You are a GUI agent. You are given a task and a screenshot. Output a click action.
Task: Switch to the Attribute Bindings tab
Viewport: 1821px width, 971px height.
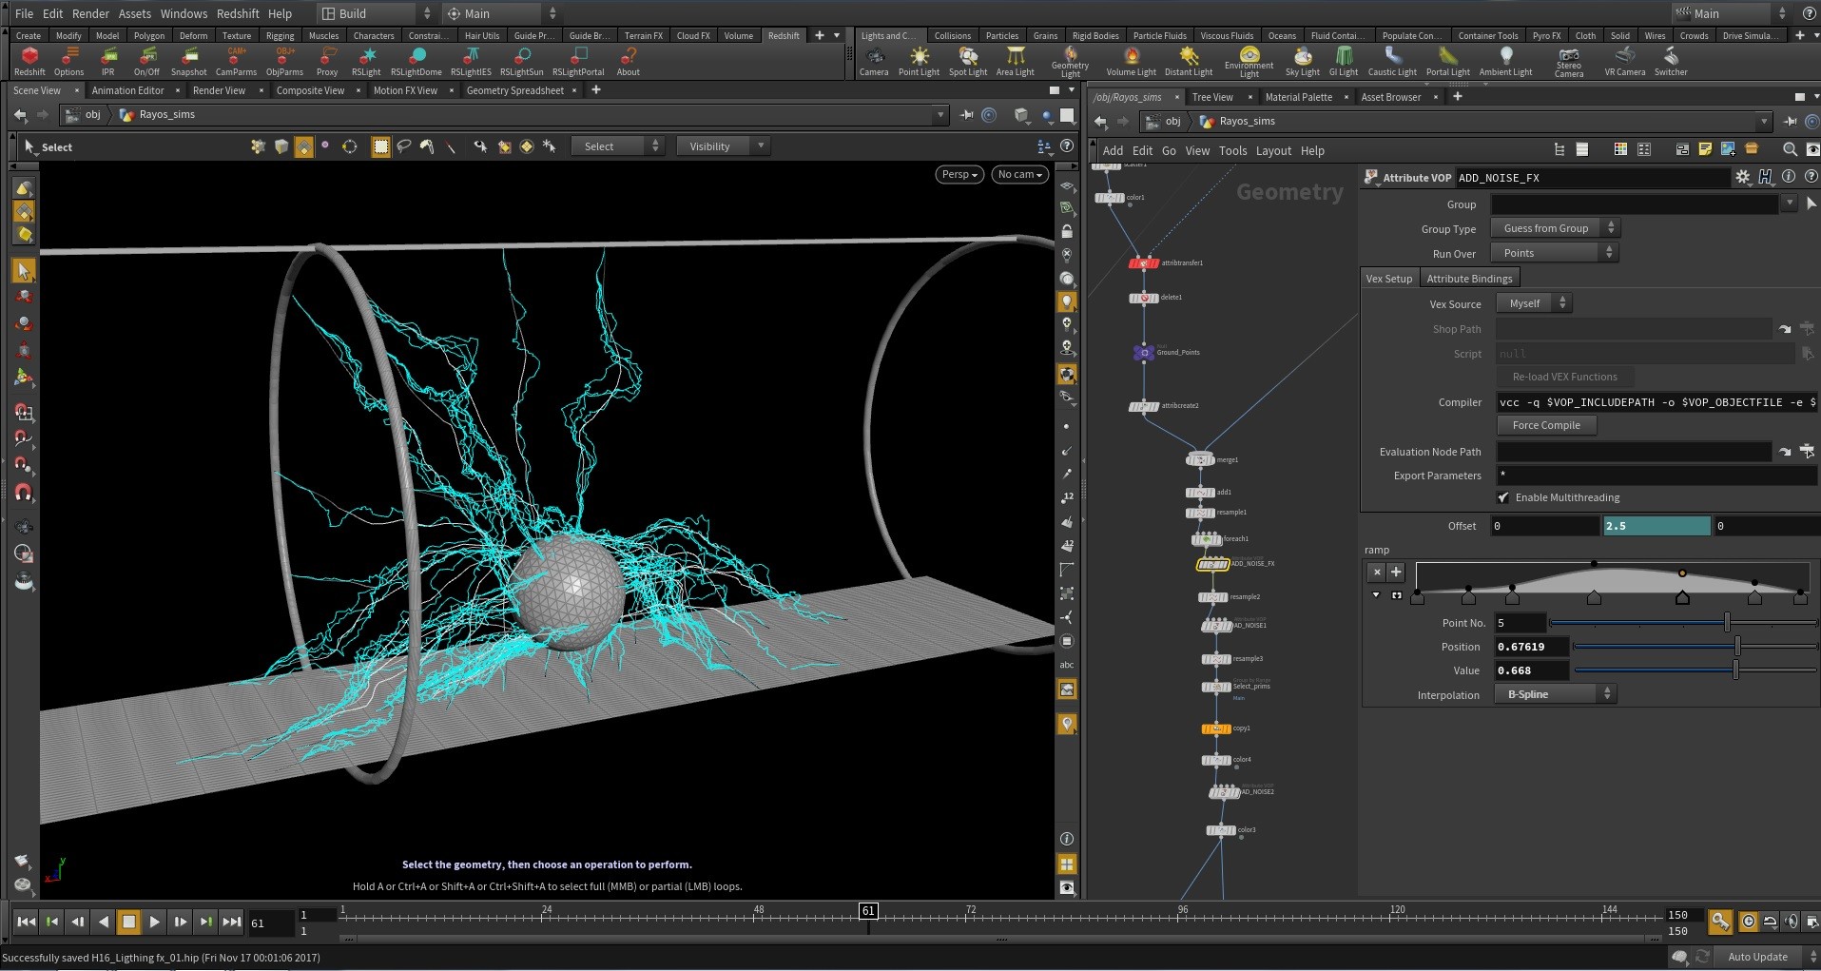[x=1469, y=279]
